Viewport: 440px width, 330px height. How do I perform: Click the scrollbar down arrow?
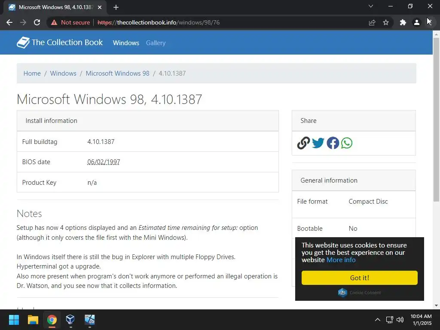[436, 306]
